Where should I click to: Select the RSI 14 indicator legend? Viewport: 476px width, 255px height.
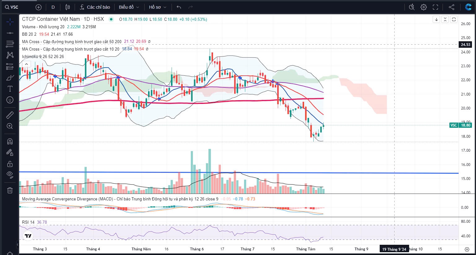tap(28, 222)
